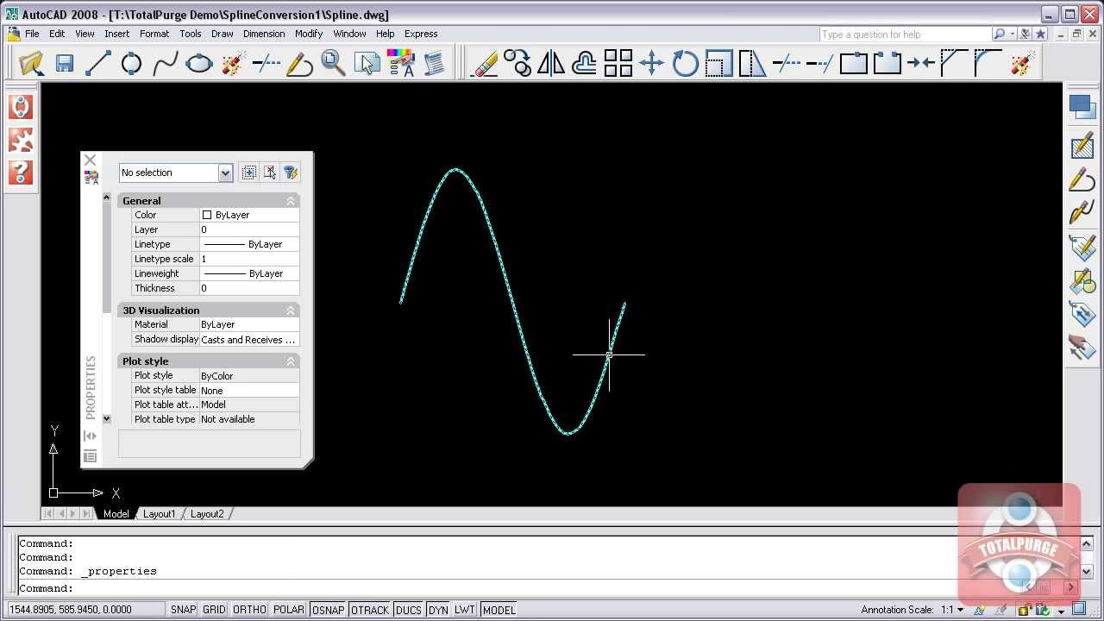The image size is (1104, 621).
Task: Select the Mirror tool
Action: (551, 63)
